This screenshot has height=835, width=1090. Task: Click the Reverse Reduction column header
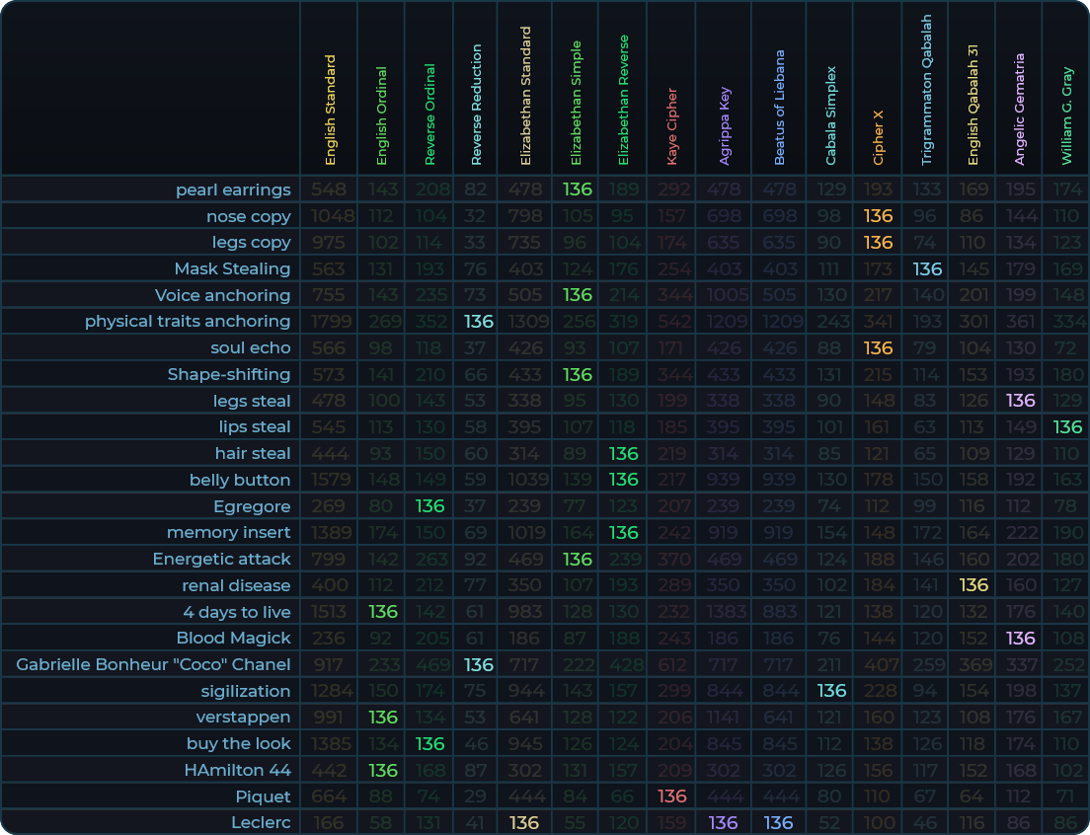pos(477,104)
